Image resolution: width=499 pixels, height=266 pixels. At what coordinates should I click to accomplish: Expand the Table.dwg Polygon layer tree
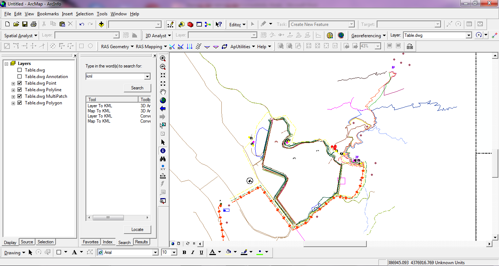[13, 103]
